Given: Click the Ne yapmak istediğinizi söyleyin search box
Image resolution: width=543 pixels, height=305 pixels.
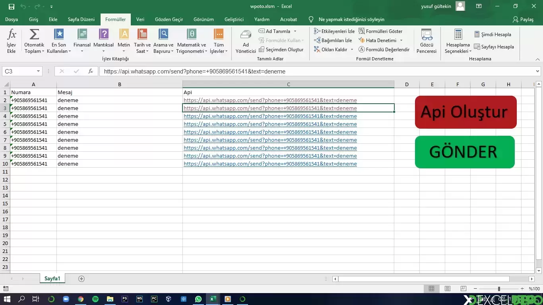Looking at the screenshot, I should click(x=351, y=19).
